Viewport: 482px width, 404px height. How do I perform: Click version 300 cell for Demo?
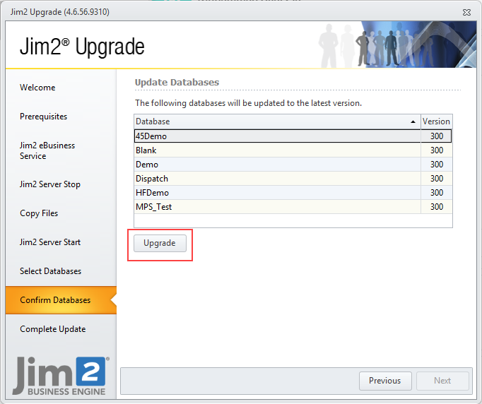coord(437,165)
